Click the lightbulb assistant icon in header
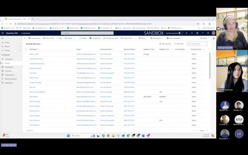This screenshot has width=248, height=155. [x=186, y=33]
